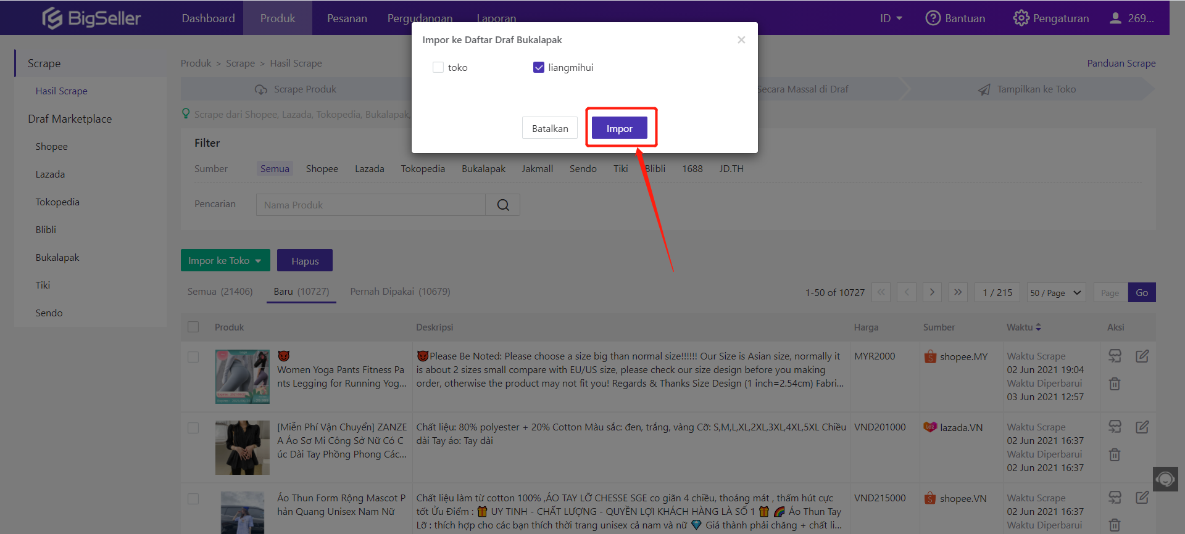Select the ZANZEA row checkbox
Image resolution: width=1185 pixels, height=534 pixels.
pyautogui.click(x=193, y=428)
